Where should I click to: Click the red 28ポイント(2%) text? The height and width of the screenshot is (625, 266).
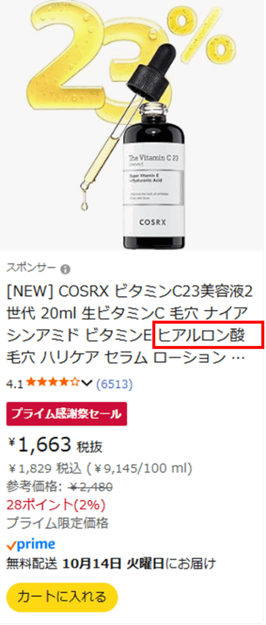(x=56, y=505)
